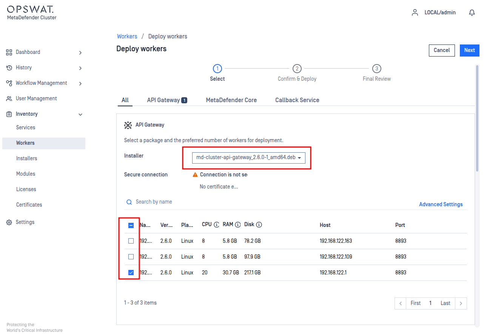Collapse the Inventory section chevron
The height and width of the screenshot is (334, 484).
point(80,115)
